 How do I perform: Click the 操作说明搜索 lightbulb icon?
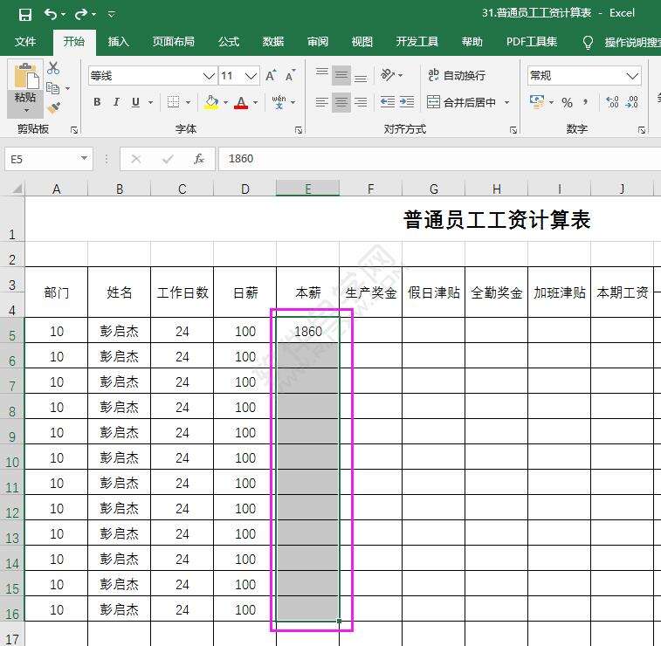click(x=588, y=42)
